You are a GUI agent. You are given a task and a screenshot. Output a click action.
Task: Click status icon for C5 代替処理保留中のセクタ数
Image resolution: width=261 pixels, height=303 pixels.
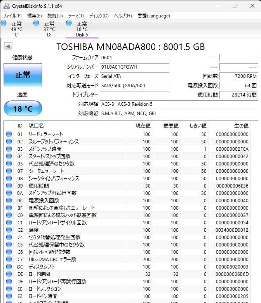click(9, 244)
